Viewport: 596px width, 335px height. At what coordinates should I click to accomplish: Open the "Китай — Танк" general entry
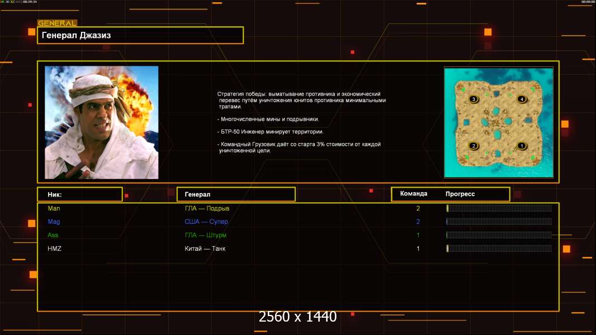pyautogui.click(x=205, y=248)
